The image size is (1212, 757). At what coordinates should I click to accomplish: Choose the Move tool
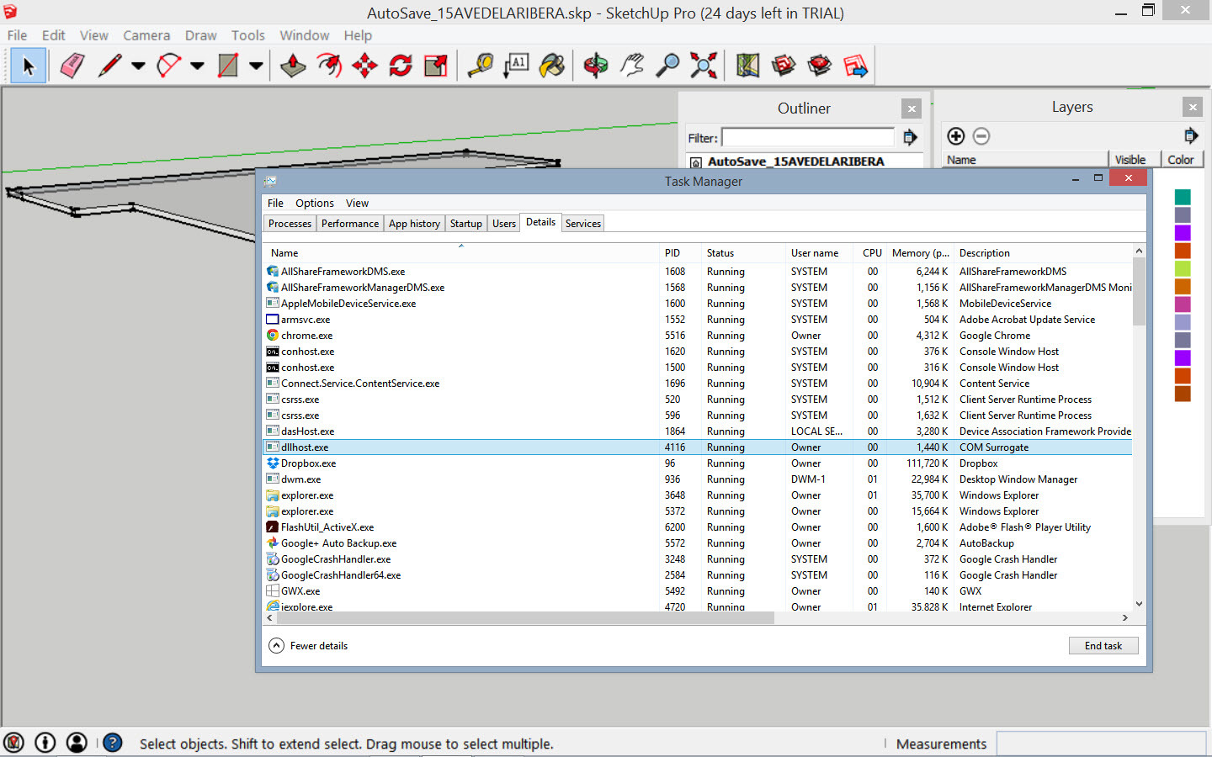[x=365, y=66]
